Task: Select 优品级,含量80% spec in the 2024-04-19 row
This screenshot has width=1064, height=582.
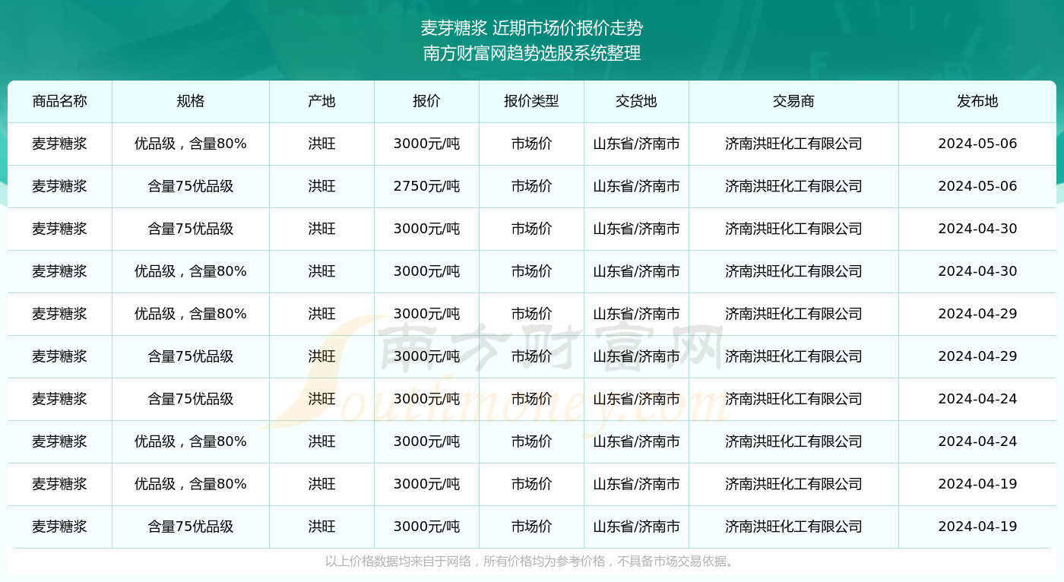Action: point(191,484)
